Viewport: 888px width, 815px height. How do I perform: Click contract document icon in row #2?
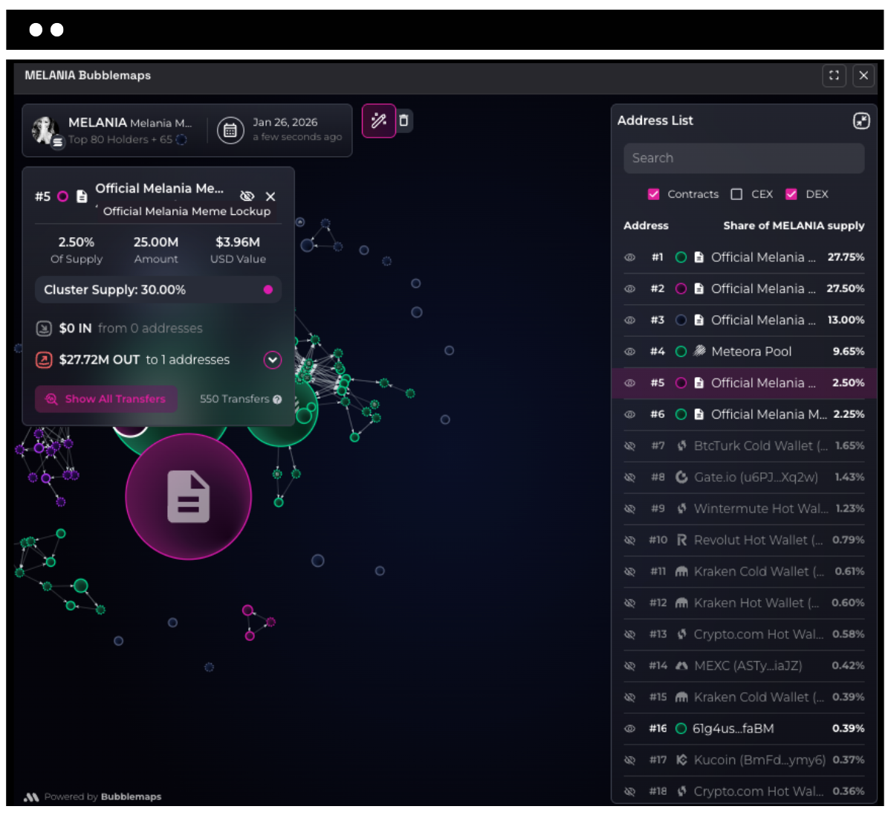pyautogui.click(x=699, y=289)
